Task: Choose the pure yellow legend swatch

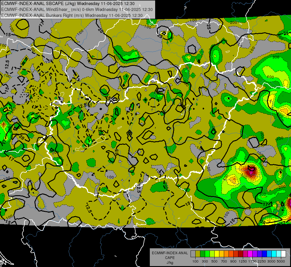Action: 217,254
